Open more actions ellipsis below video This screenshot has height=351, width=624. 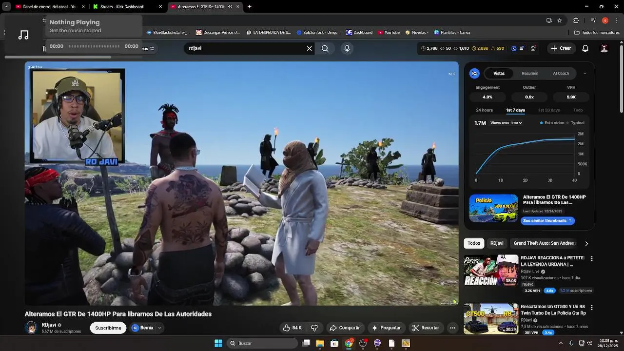click(x=452, y=328)
